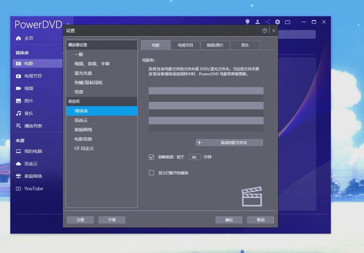Open the help icon on the settings dialog

pos(264,31)
